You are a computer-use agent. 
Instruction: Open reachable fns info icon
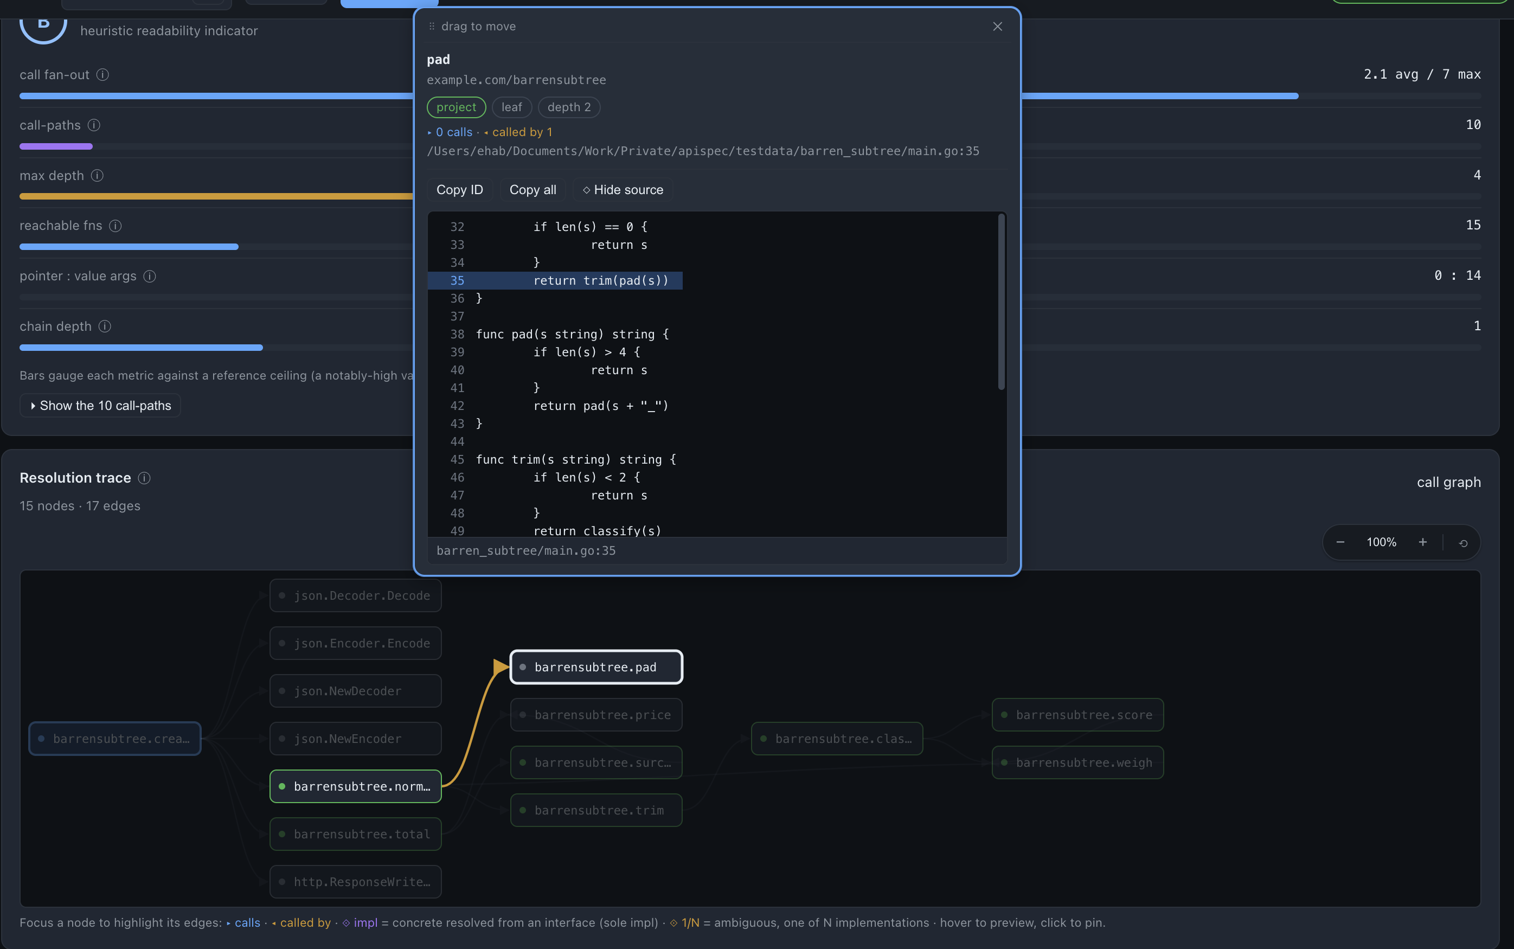tap(116, 226)
